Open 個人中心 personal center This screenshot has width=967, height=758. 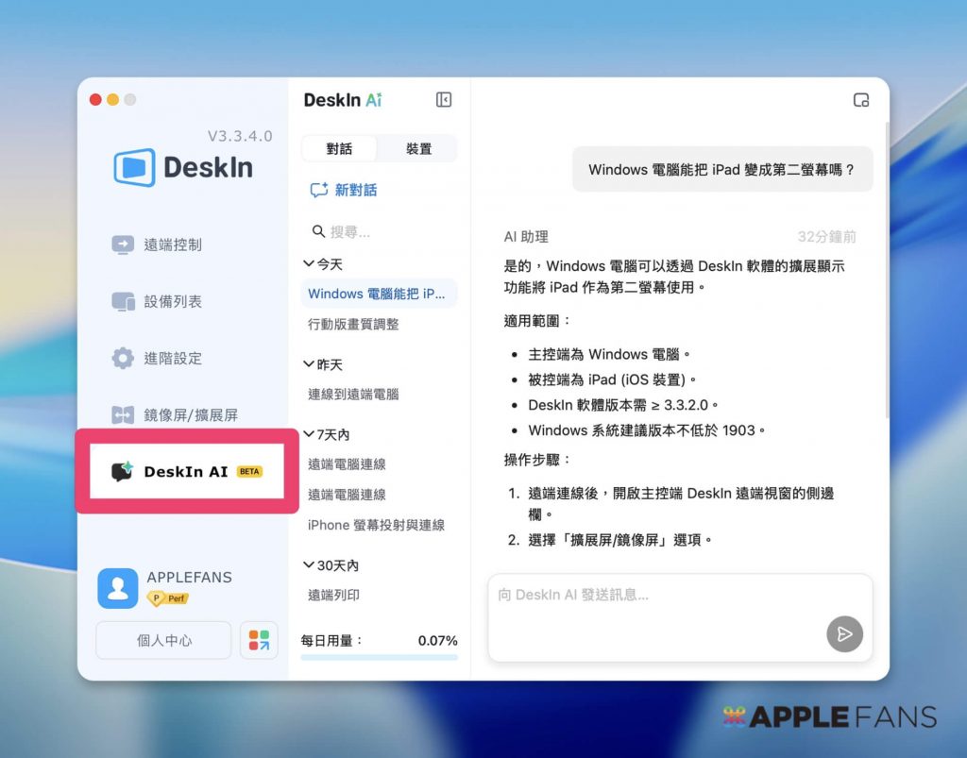[162, 640]
